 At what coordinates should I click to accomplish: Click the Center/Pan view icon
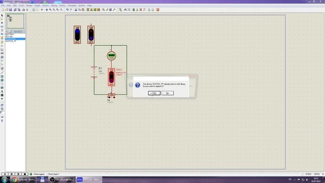tap(47, 10)
